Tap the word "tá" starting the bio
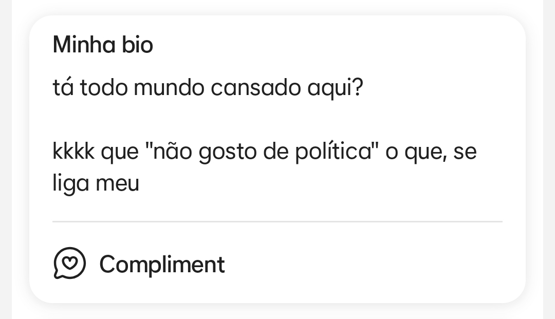The height and width of the screenshot is (319, 555). 63,88
